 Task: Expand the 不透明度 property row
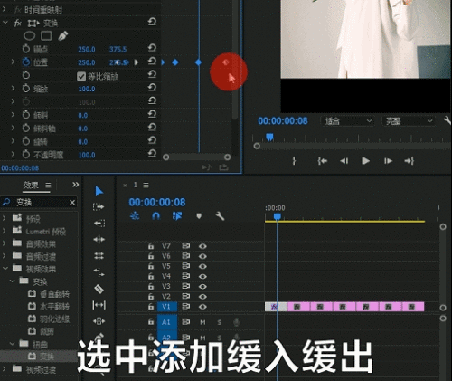click(13, 155)
